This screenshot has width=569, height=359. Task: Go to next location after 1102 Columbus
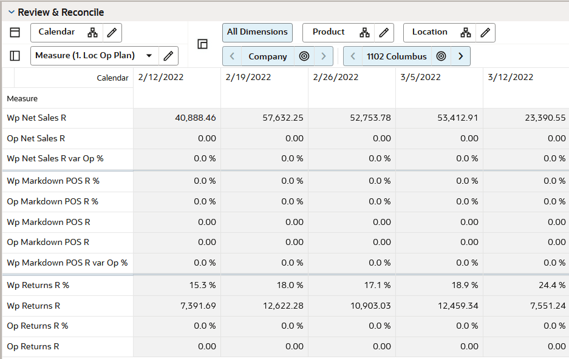(461, 56)
